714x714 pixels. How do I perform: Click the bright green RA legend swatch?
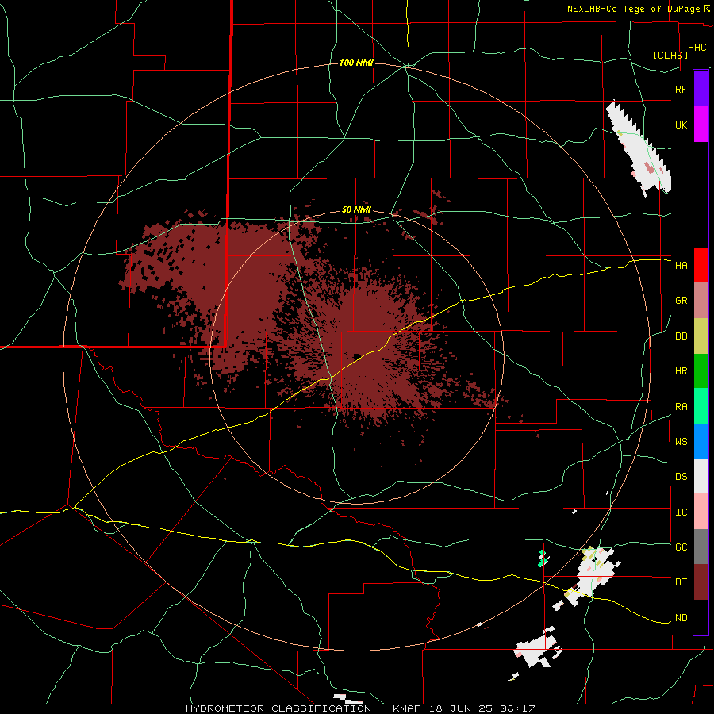(x=701, y=406)
